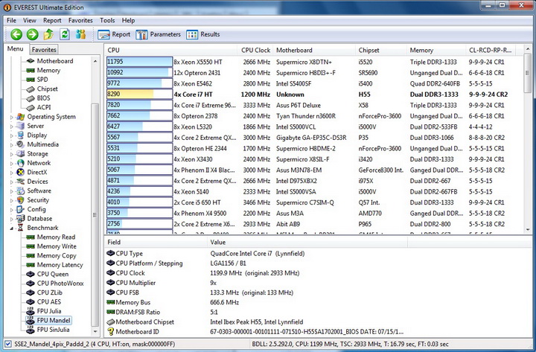The image size is (536, 352).
Task: Toggle the status bar checkbox
Action: (x=8, y=344)
